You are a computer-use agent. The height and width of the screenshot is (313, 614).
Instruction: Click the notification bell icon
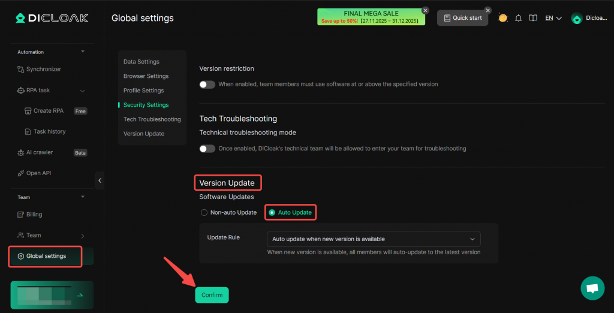click(519, 18)
